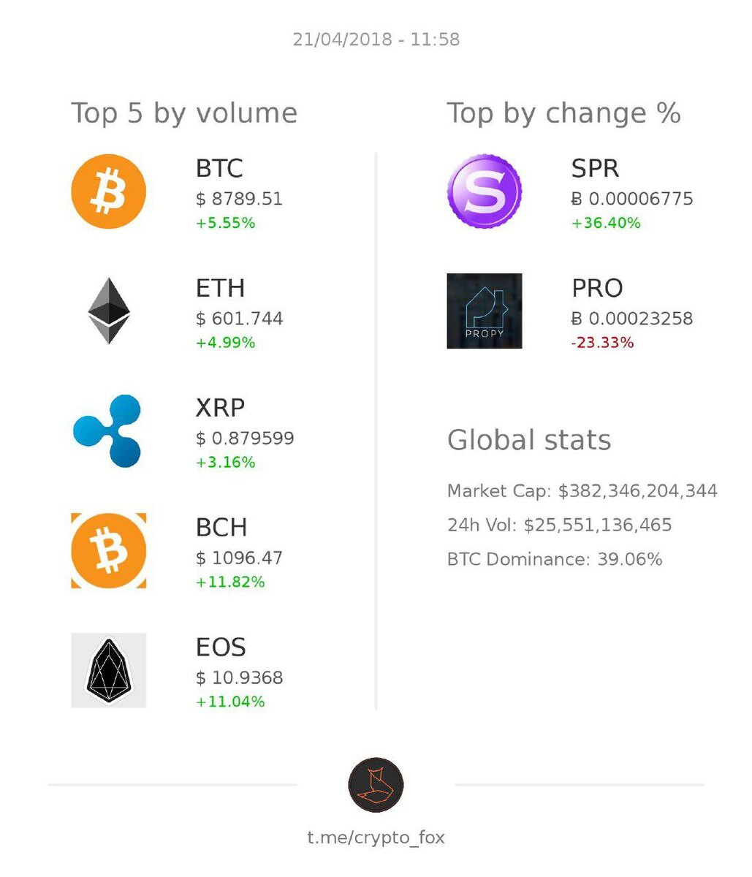Click the SPR ticker name
The image size is (752, 877).
[x=595, y=168]
